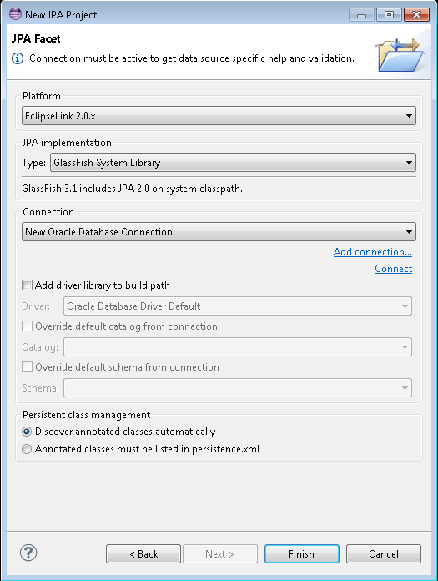Click the JPA folder wizard banner icon

400,55
